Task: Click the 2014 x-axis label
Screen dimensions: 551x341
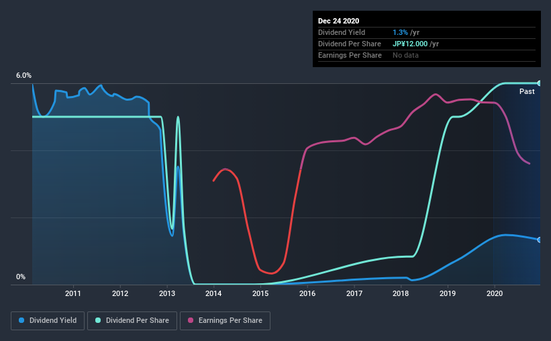Action: click(x=213, y=293)
